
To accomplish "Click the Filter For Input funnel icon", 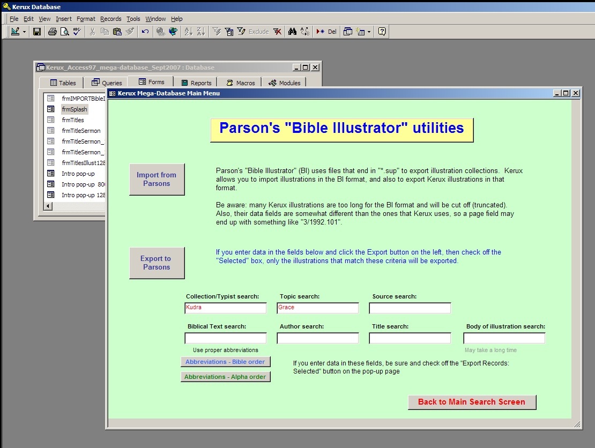I will click(x=241, y=32).
